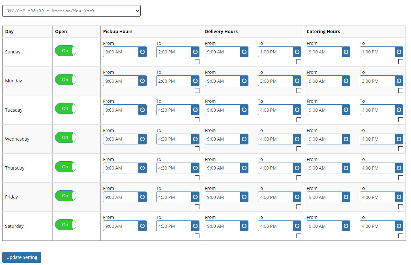Edit Sunday Pickup To field showing 2:00 PM
This screenshot has width=411, height=265.
point(174,52)
